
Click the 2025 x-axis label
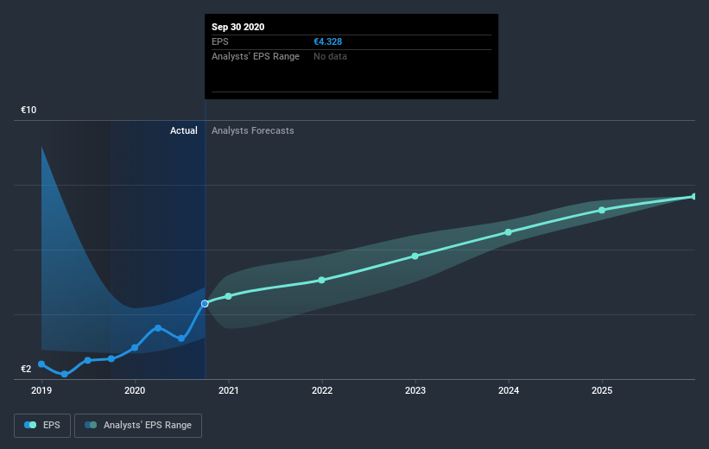coord(602,390)
